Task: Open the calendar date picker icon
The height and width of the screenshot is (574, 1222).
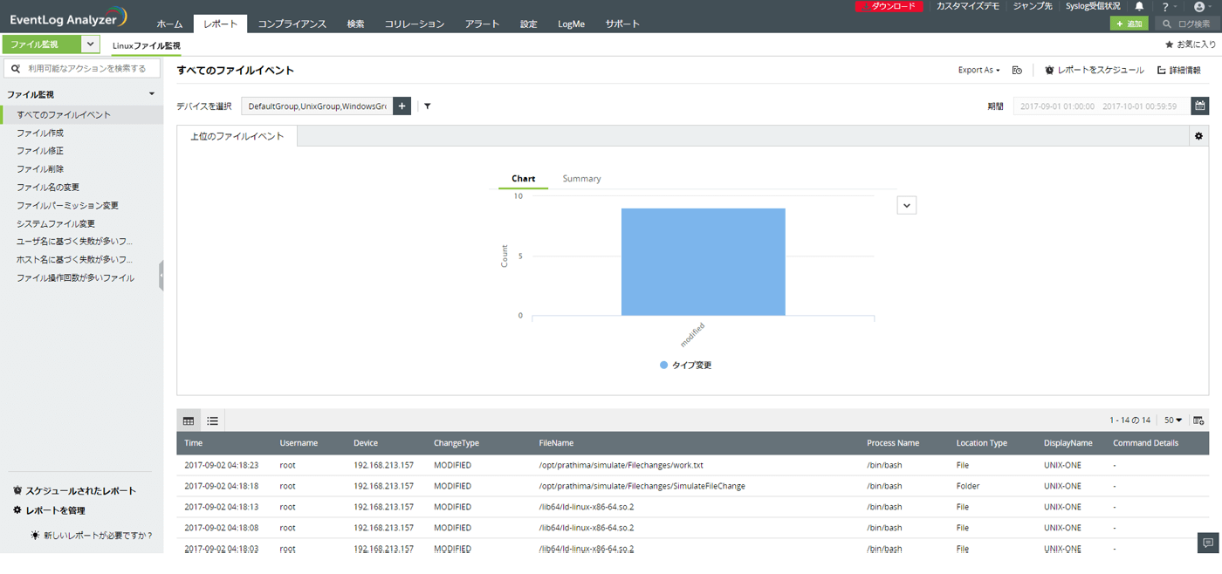Action: point(1200,106)
